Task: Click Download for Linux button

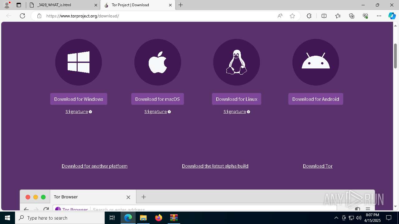Action: pos(237,99)
